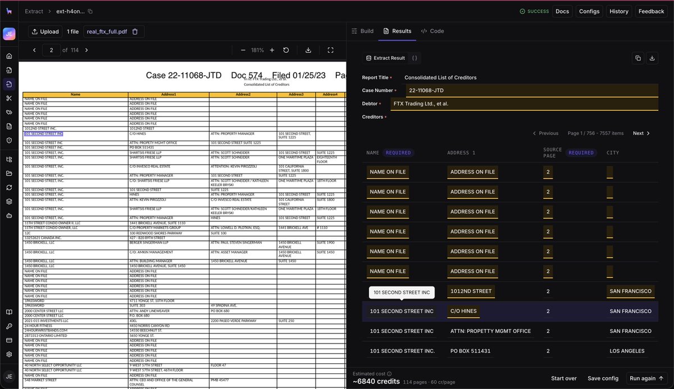This screenshot has width=674, height=389.
Task: Click the Report Title value Consolidated List of Creditors
Action: 440,77
